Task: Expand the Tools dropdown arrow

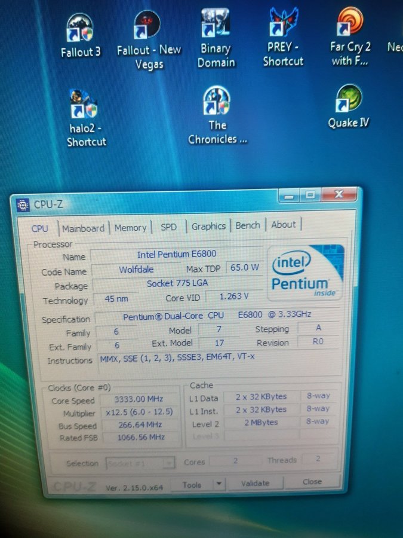Action: pos(219,484)
